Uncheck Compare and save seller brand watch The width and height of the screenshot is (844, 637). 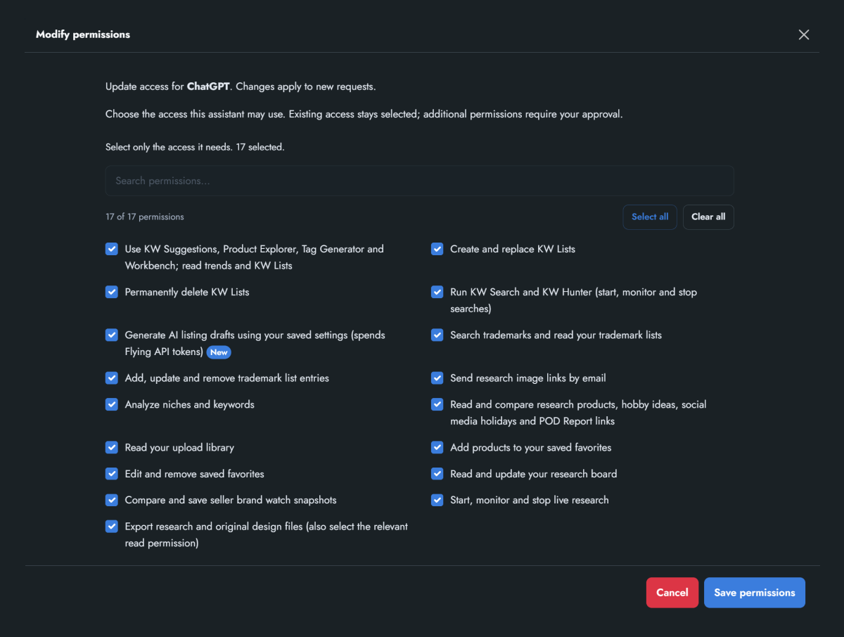(111, 500)
